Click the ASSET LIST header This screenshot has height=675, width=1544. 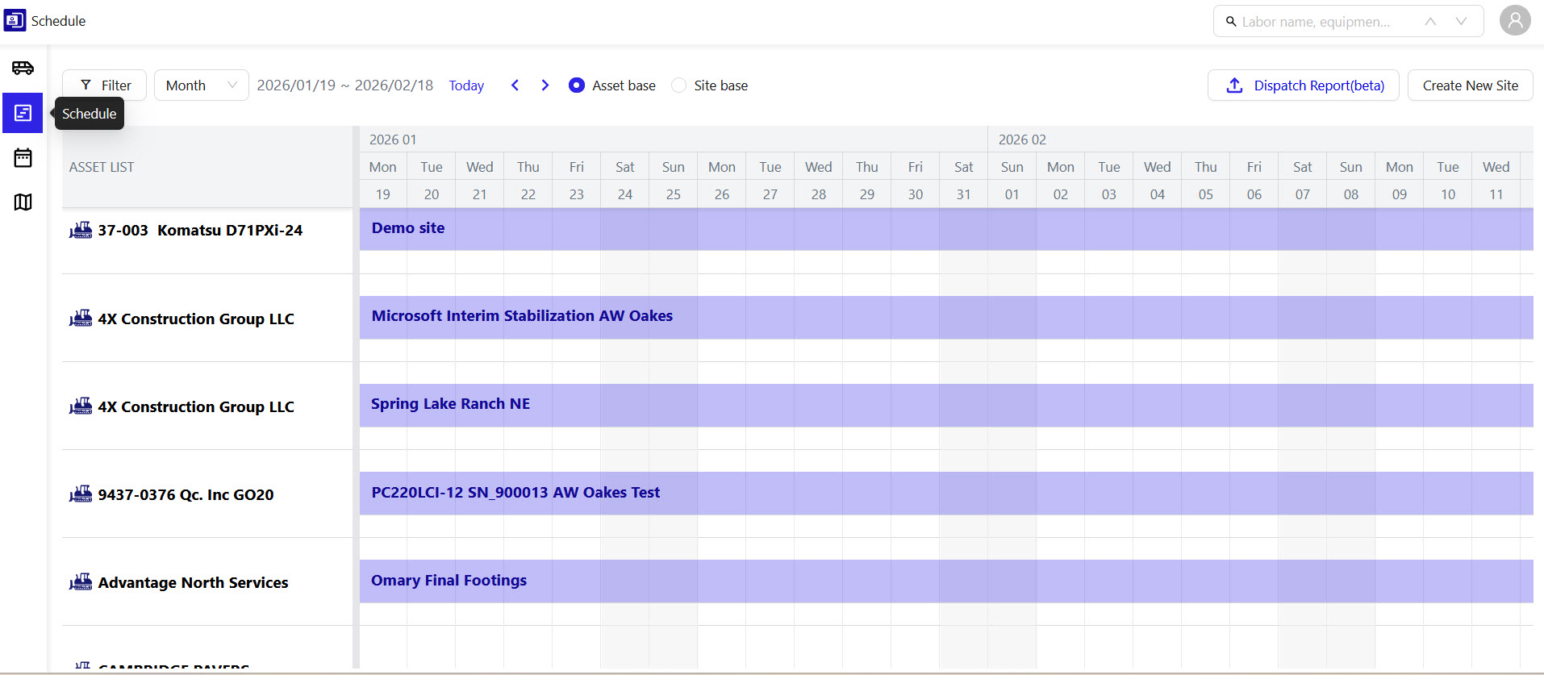click(x=102, y=167)
